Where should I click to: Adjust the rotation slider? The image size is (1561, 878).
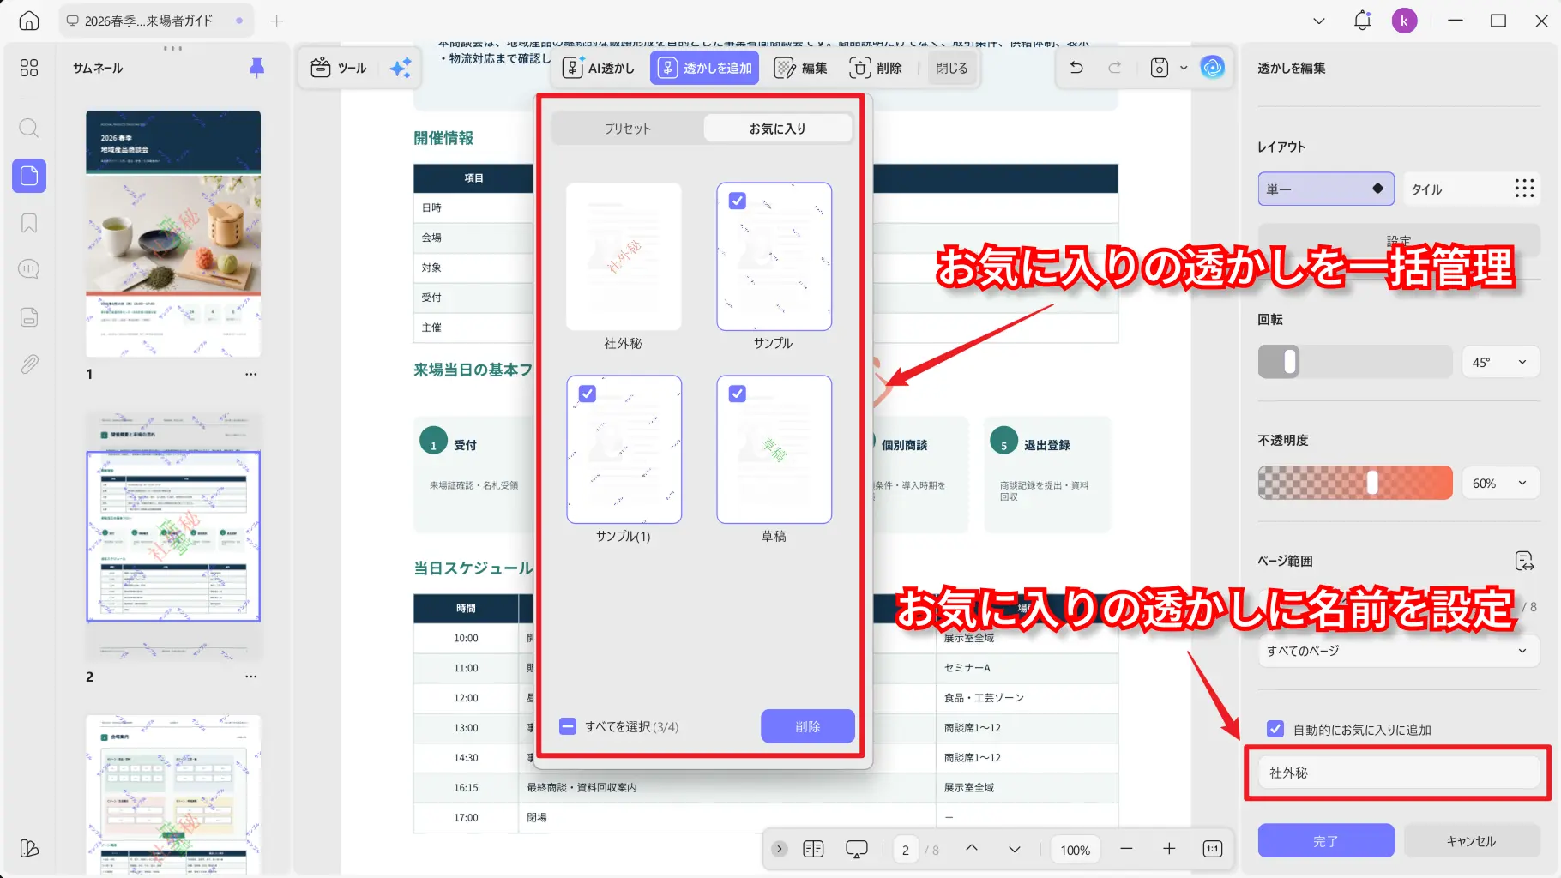coord(1354,362)
